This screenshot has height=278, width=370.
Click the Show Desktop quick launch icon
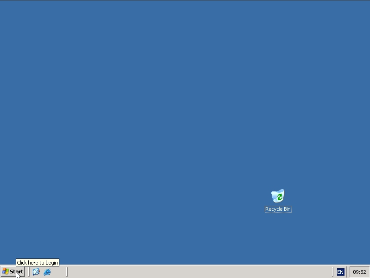click(x=36, y=272)
